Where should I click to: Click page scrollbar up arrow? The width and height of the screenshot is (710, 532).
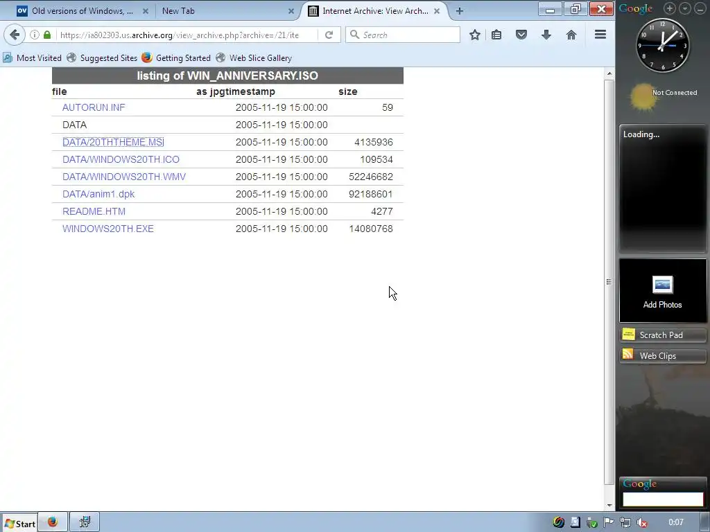coord(609,73)
